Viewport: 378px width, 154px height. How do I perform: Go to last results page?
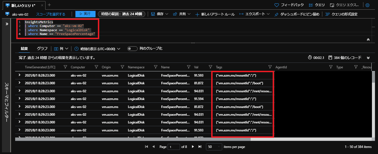[200, 147]
